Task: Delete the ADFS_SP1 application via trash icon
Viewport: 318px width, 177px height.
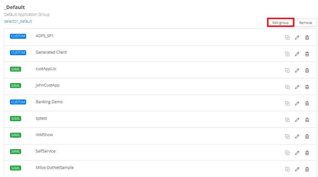Action: [x=307, y=38]
